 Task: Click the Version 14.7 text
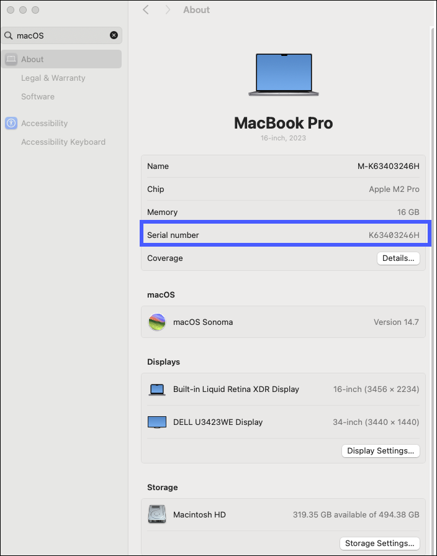point(396,322)
